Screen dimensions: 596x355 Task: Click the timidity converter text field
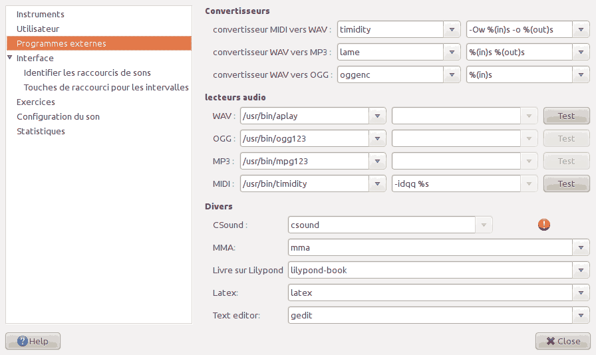(390, 30)
